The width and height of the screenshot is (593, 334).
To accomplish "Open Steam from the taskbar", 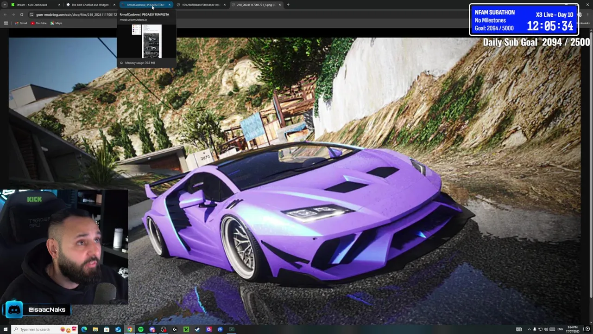I will (x=197, y=329).
